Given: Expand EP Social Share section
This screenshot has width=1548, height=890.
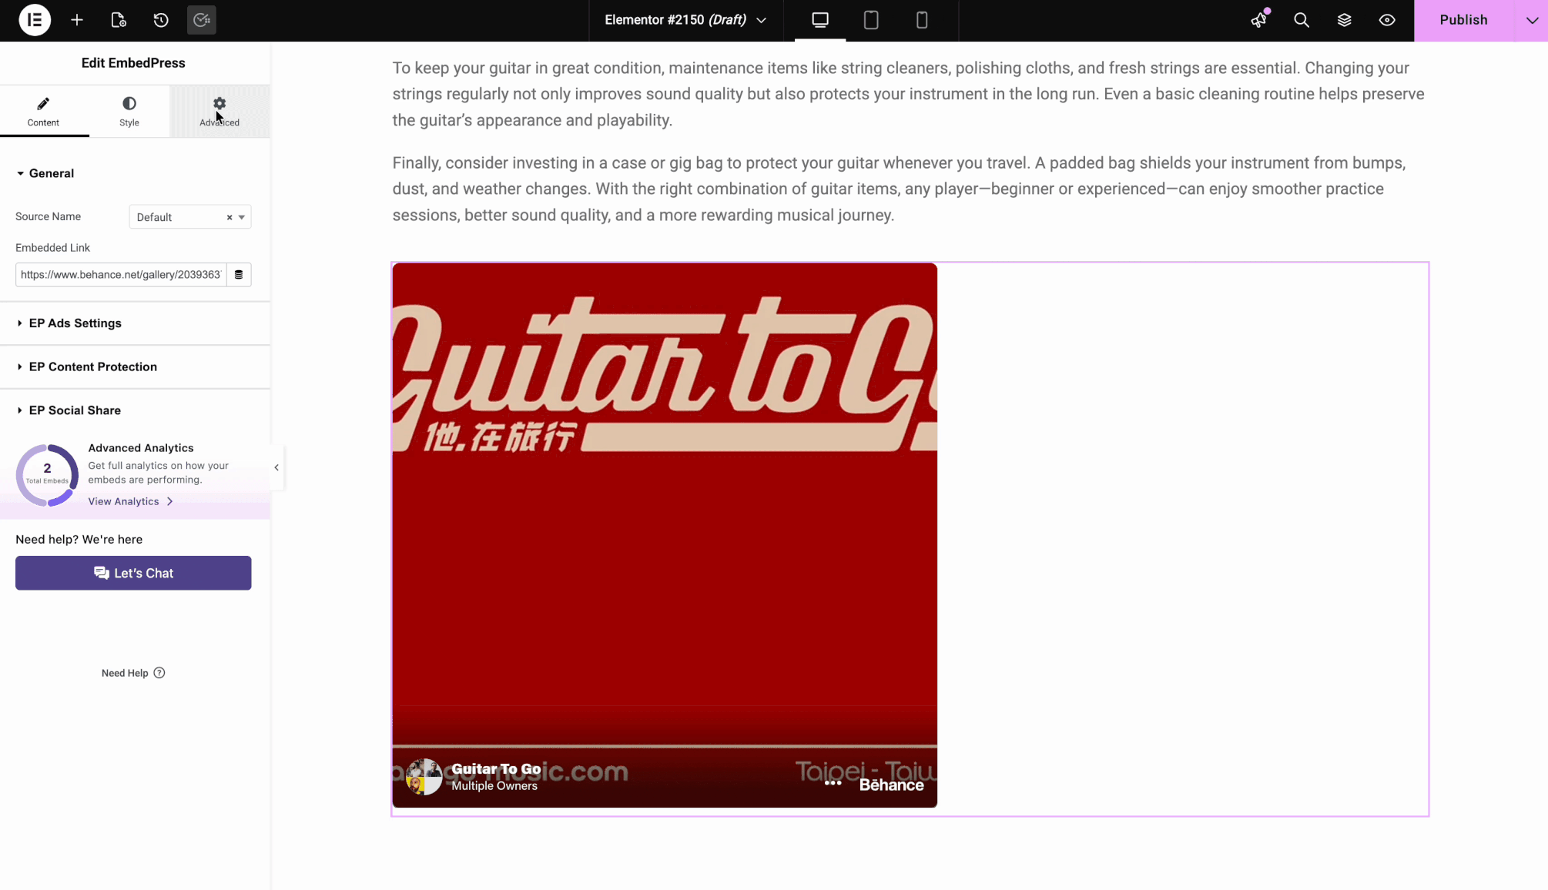Looking at the screenshot, I should click(x=135, y=410).
